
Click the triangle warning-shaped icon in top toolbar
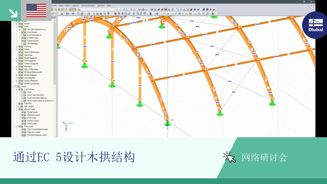[x=184, y=10]
